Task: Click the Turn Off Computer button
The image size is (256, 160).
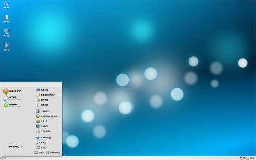Action: (x=53, y=152)
